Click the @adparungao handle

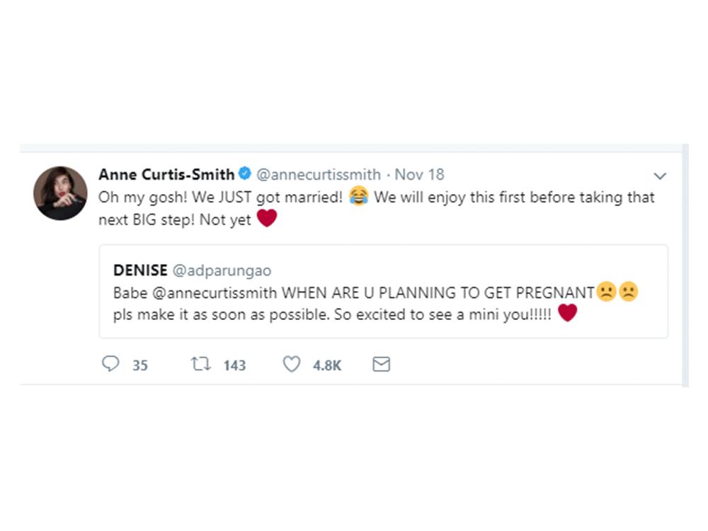point(222,270)
